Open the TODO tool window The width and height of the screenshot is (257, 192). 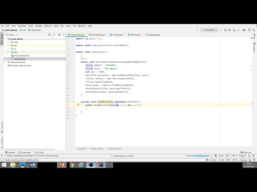click(x=39, y=152)
